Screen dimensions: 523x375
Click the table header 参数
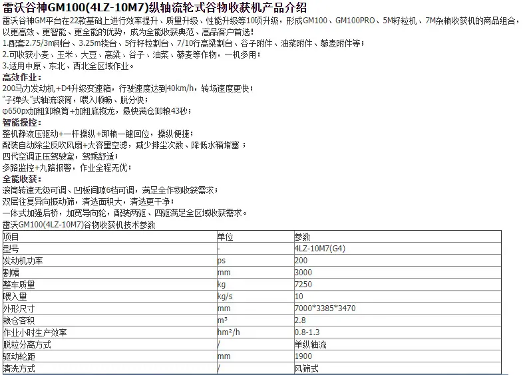click(303, 237)
